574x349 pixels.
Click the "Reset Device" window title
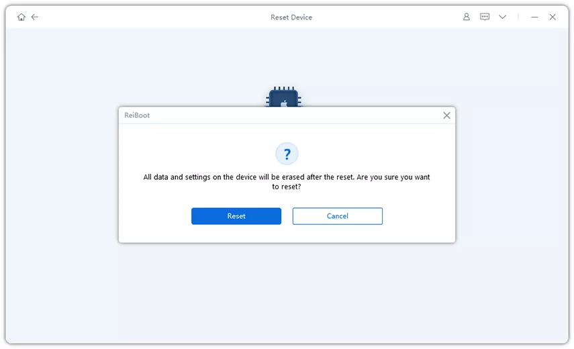[291, 17]
